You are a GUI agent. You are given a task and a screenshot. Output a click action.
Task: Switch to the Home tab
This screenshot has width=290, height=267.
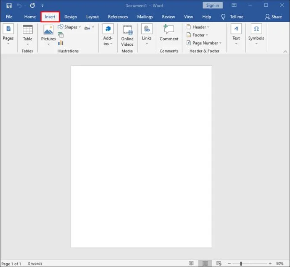(30, 17)
